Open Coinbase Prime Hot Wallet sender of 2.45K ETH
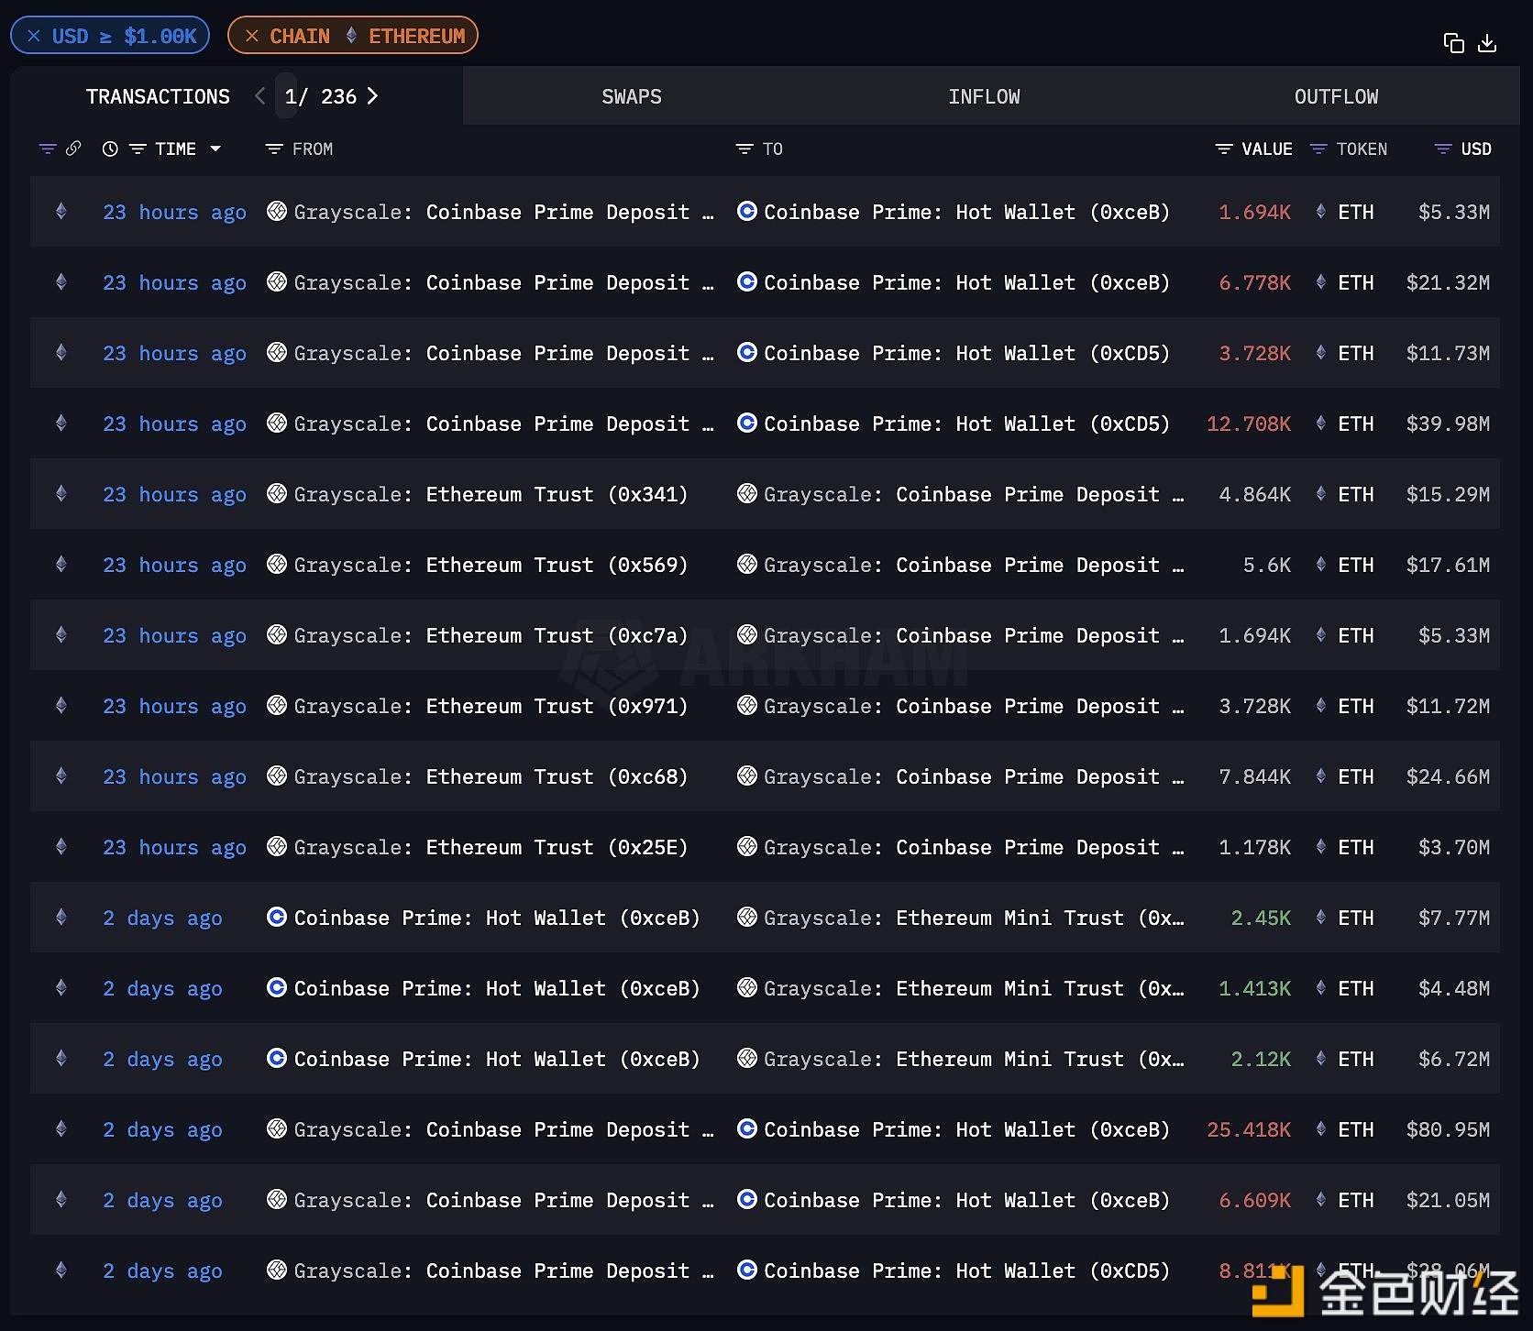 (496, 918)
